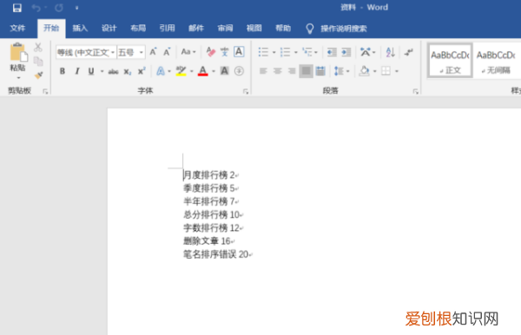Apply distributed alignment
The image size is (521, 335).
coord(320,70)
